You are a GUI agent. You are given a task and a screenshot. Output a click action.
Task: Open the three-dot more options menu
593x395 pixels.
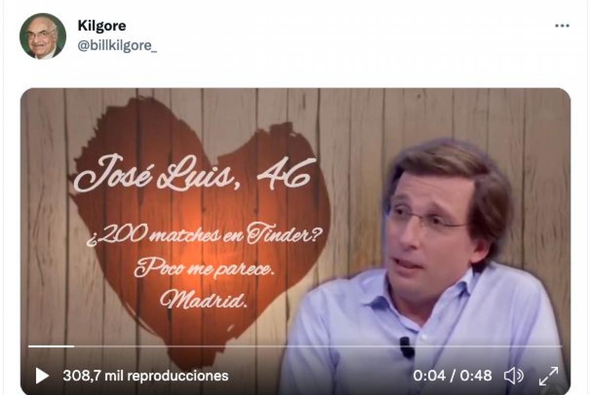point(562,26)
